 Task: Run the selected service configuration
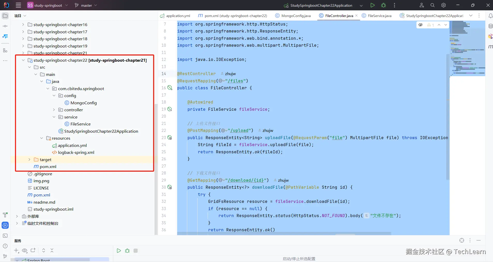pyautogui.click(x=119, y=251)
